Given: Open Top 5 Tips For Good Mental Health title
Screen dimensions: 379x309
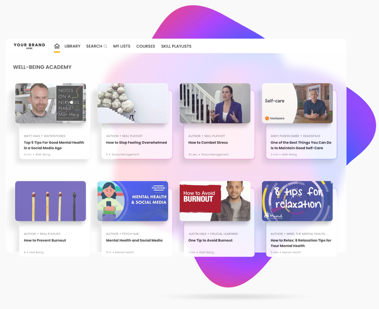Looking at the screenshot, I should [54, 145].
